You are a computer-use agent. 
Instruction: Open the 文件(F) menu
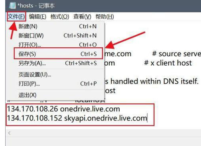tap(16, 17)
